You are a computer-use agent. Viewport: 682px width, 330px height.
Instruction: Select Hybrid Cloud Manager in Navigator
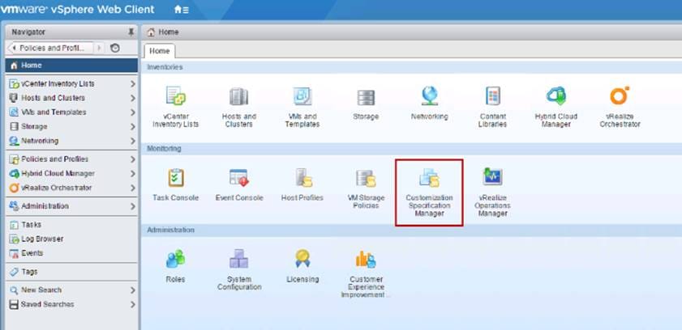click(x=71, y=173)
